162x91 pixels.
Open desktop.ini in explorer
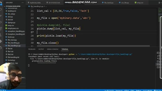[12, 11]
